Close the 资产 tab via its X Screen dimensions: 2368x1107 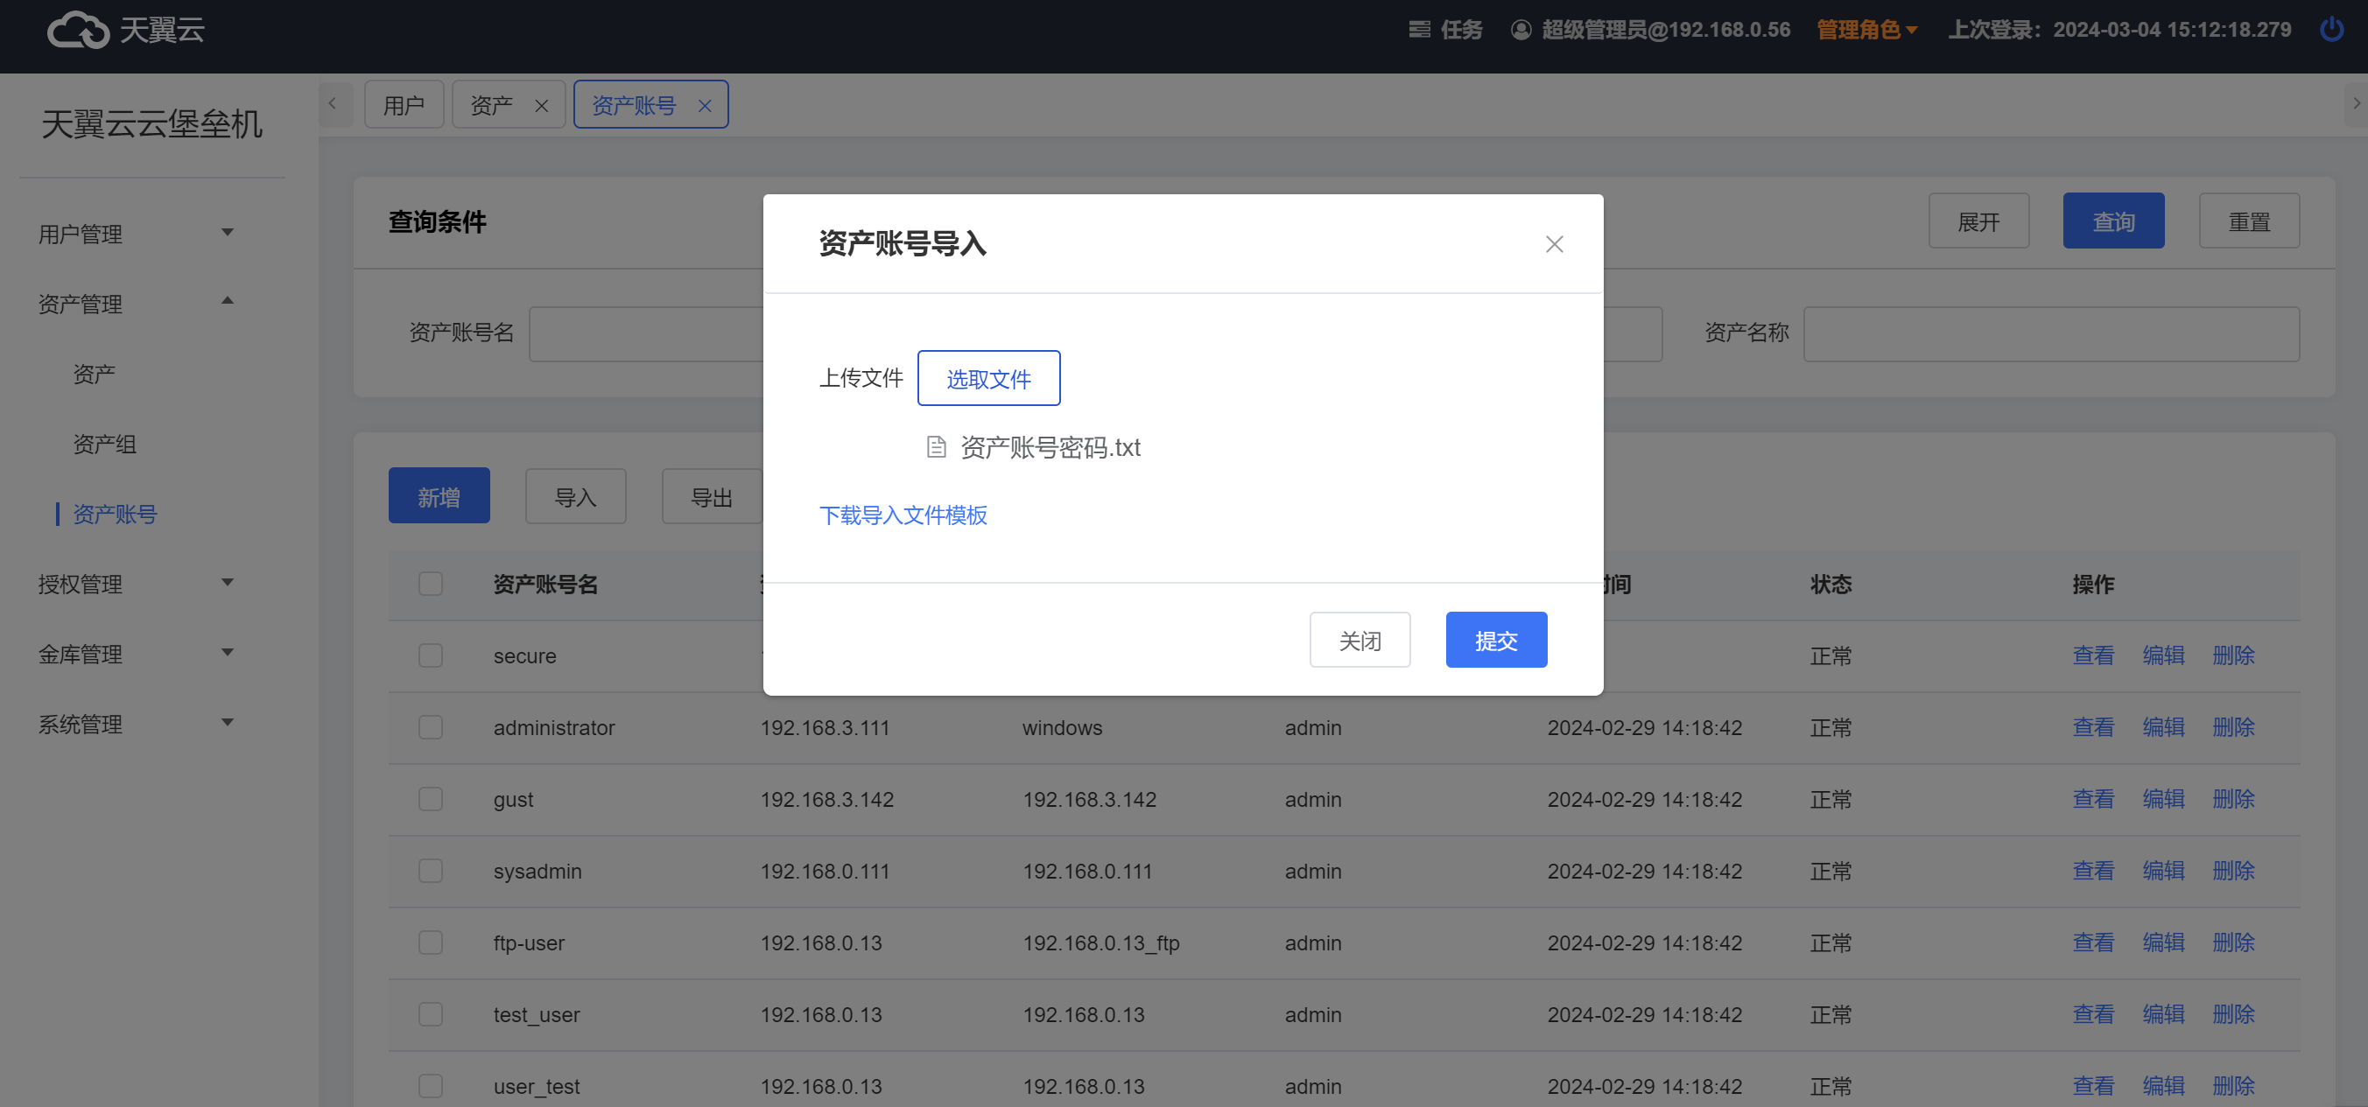(541, 106)
